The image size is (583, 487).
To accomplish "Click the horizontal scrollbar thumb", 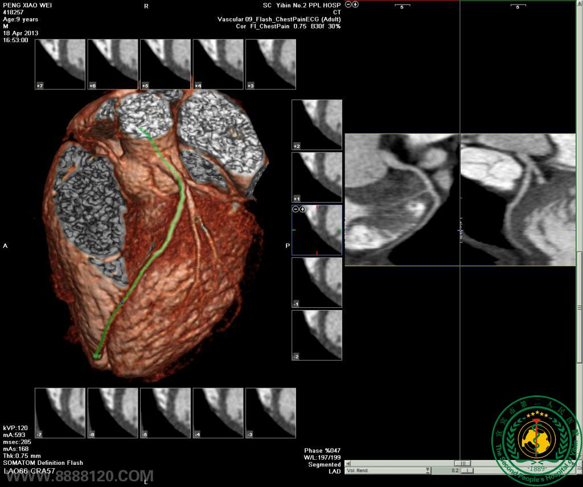I will pos(462,463).
